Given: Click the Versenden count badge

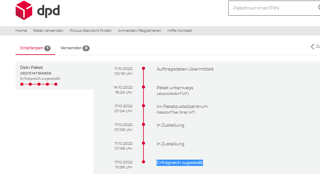Looking at the screenshot, I should (86, 48).
